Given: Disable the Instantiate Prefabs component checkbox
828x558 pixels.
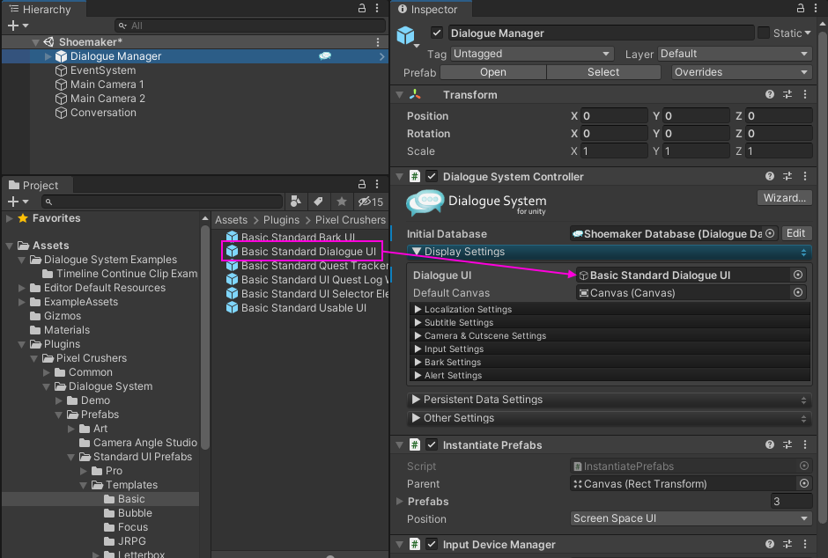Looking at the screenshot, I should (432, 444).
